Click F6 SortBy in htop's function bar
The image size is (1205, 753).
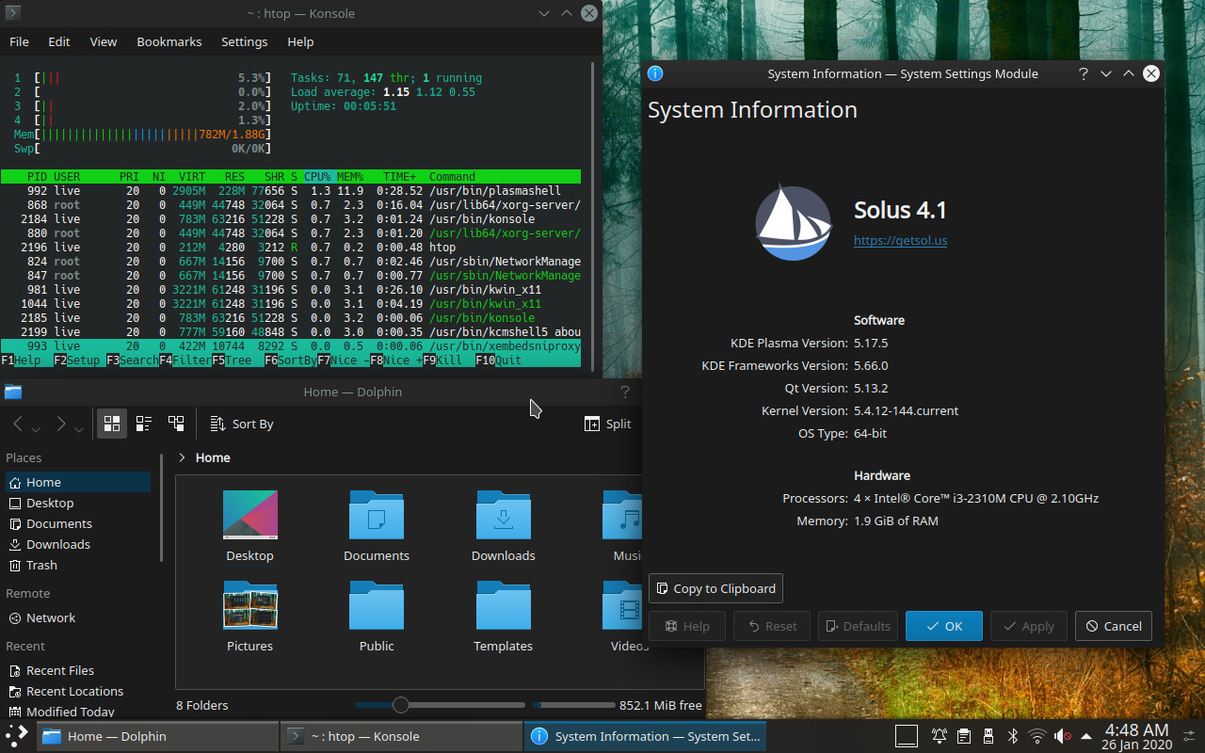pos(291,360)
